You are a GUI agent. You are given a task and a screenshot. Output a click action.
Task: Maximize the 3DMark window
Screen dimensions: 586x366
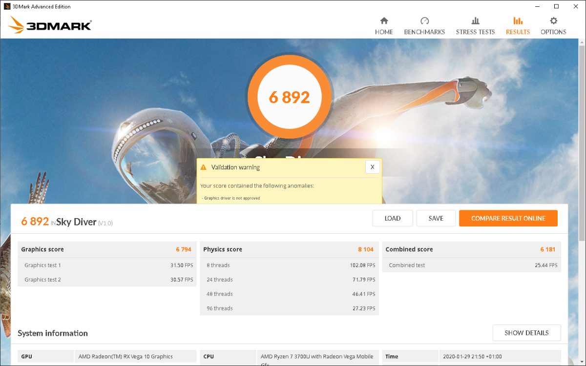point(556,6)
